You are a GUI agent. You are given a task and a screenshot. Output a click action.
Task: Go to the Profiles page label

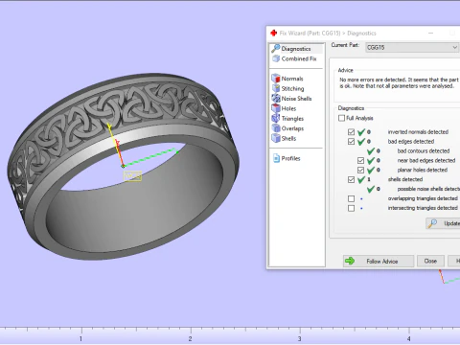[290, 158]
